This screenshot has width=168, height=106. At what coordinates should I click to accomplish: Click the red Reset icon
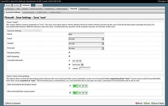point(137,103)
